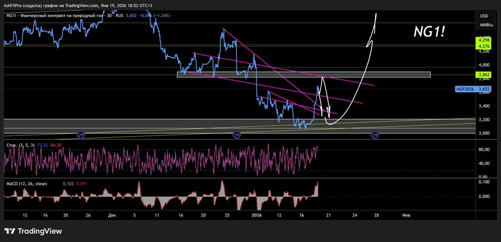Screen dimensions: 501x242
Task: Click the 2026 label on time axis
Action: coord(257,215)
